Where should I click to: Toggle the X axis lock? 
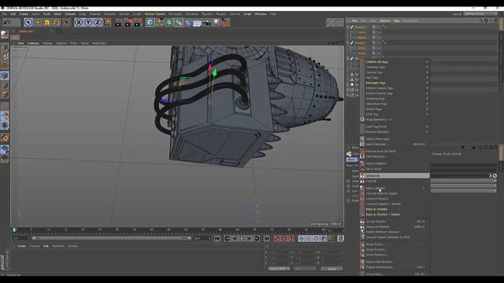pos(79,22)
